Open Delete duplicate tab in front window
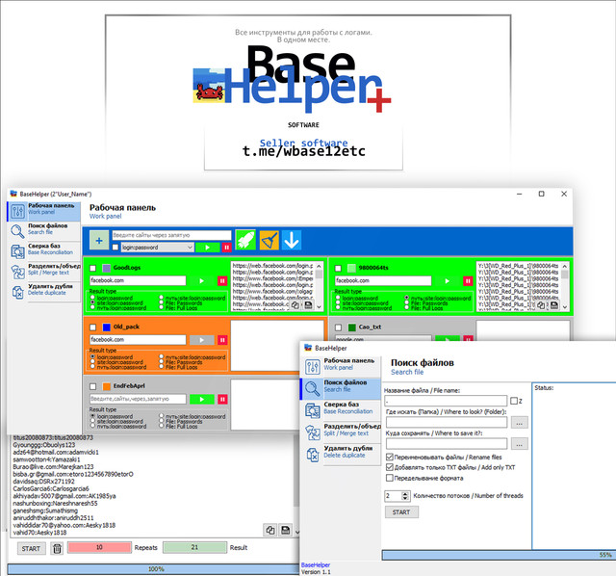Image resolution: width=616 pixels, height=576 pixels. tap(341, 455)
